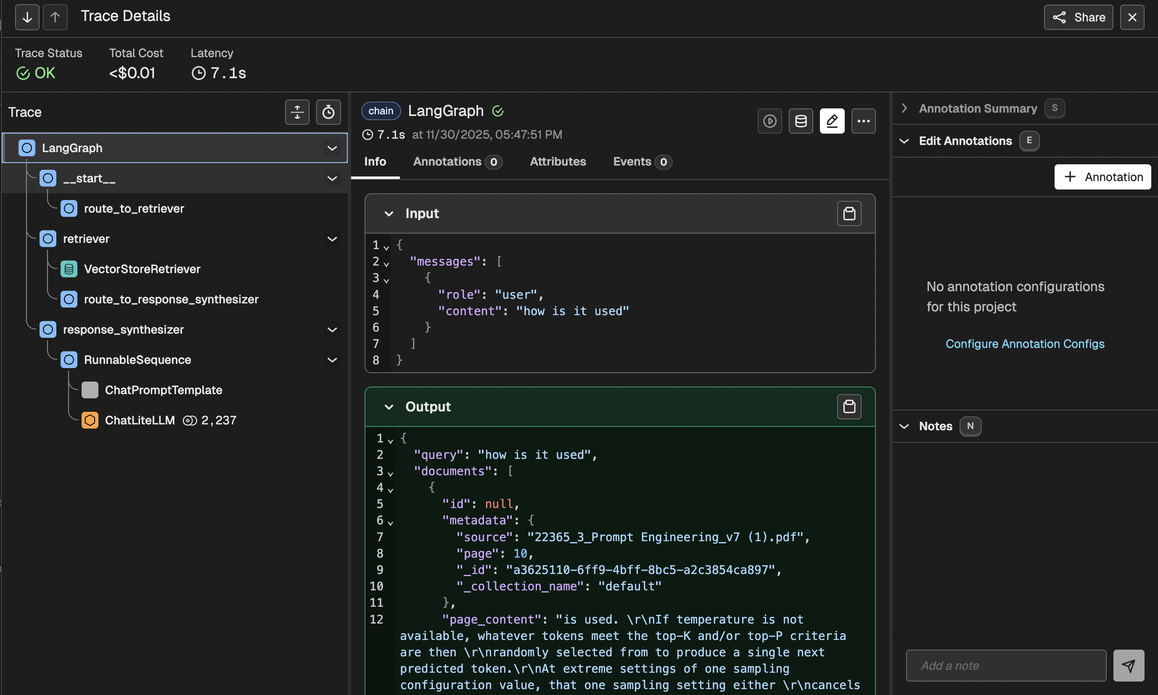Image resolution: width=1158 pixels, height=695 pixels.
Task: Click the span duration clock icon
Action: click(368, 135)
